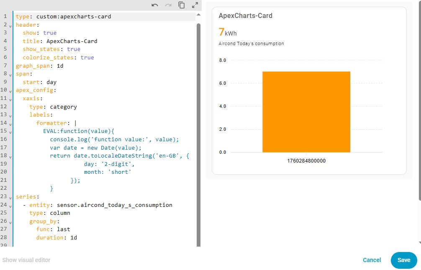Click the 6.0 y-axis label
This screenshot has width=421, height=270.
tap(223, 84)
